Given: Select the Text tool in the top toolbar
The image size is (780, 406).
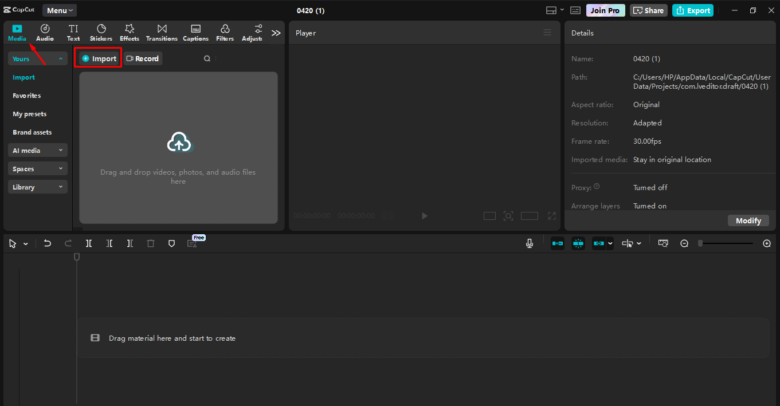Looking at the screenshot, I should (x=73, y=32).
